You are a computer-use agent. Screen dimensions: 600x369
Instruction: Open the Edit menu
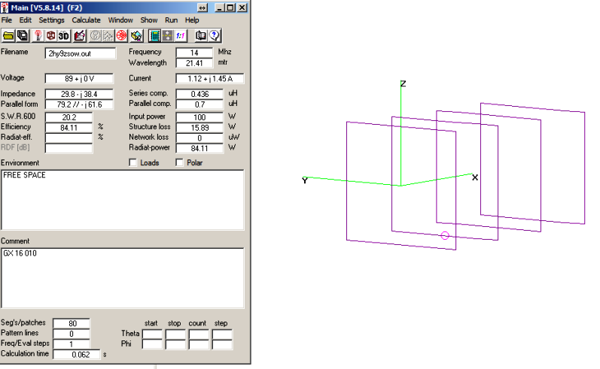coord(26,20)
